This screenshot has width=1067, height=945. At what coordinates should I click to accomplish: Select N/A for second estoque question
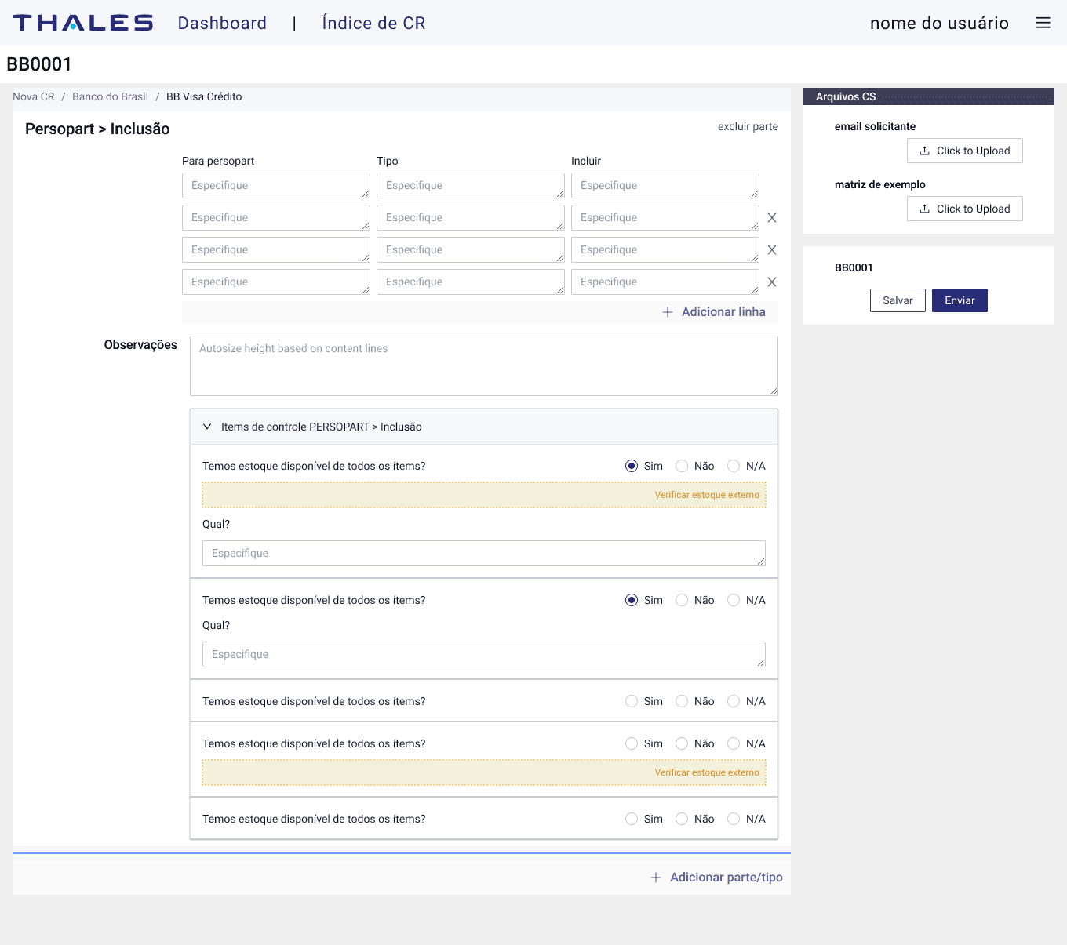coord(734,600)
